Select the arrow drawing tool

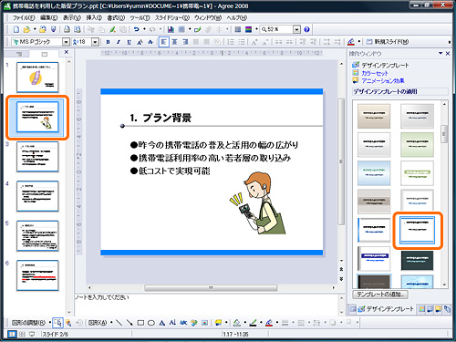pos(130,323)
